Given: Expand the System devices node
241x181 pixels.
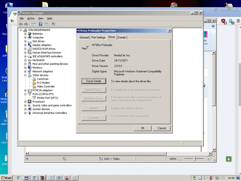Looking at the screenshot, I should 25,109.
